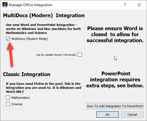The height and width of the screenshot is (121, 147).
Task: Close the Manage Office Integration dialog
Action: 139,5
